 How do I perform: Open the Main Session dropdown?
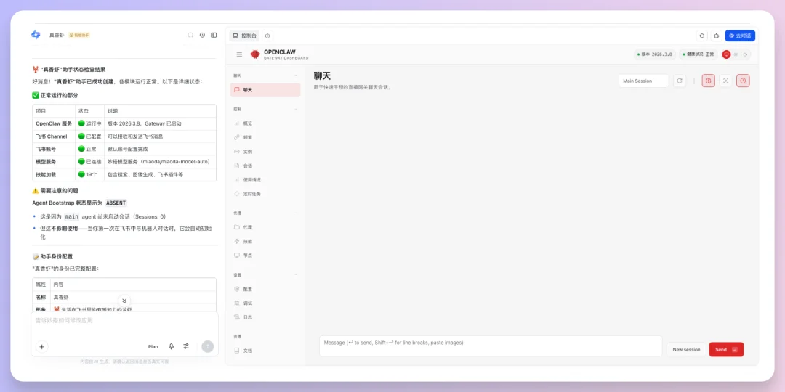(643, 81)
